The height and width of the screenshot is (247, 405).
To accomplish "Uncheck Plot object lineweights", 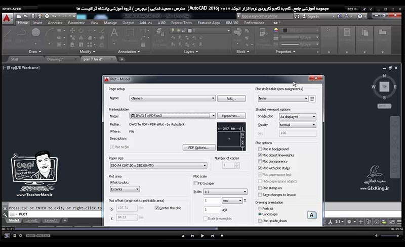I will pos(260,155).
